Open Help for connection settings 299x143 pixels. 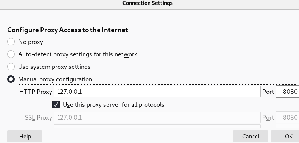coord(25,136)
